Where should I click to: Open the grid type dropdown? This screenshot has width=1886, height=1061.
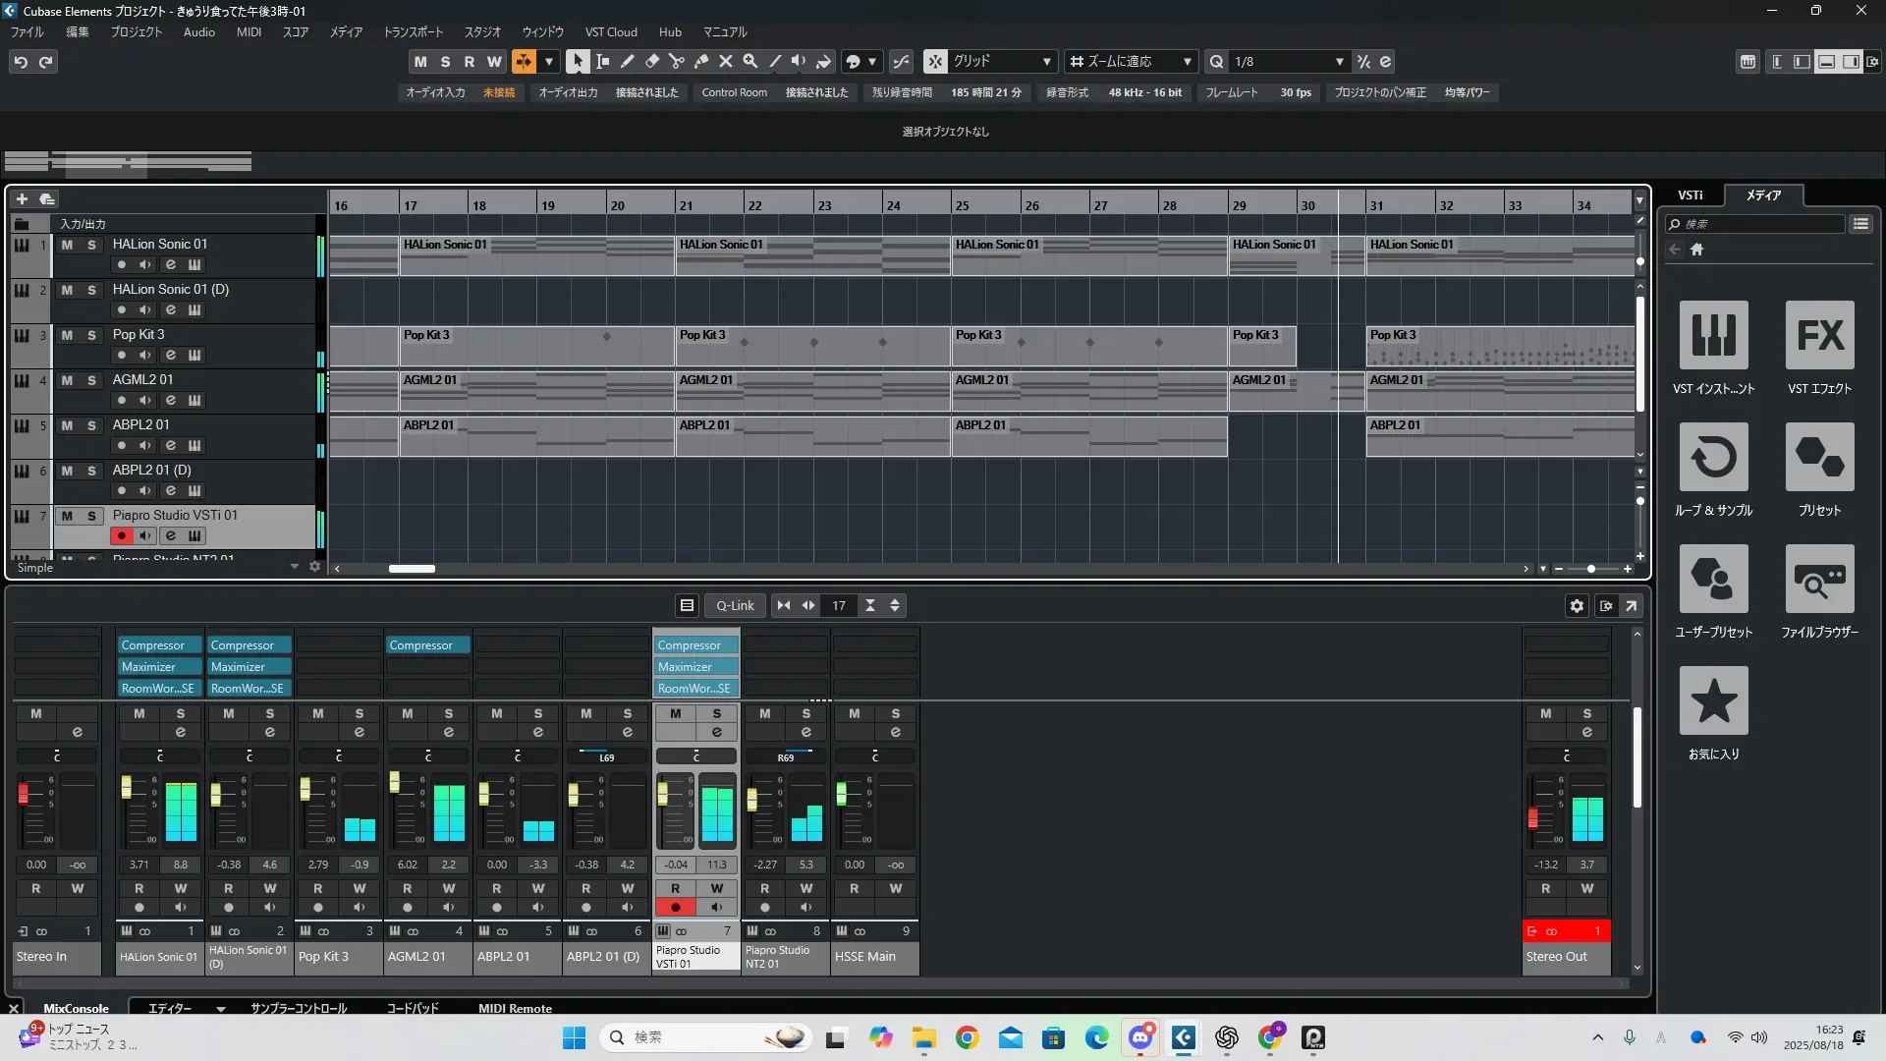(x=1047, y=61)
